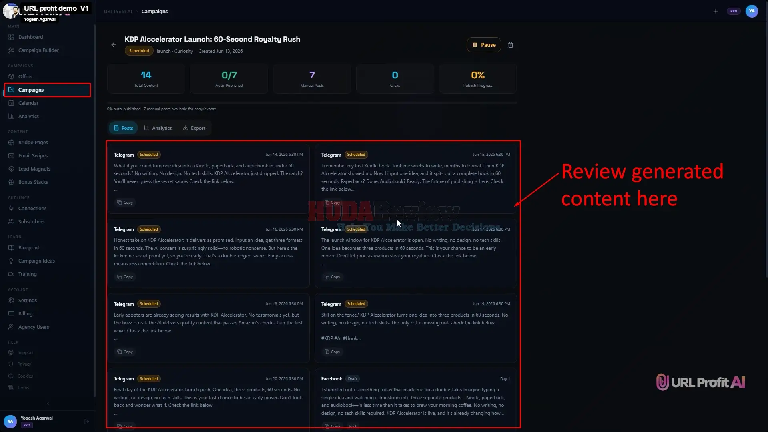768x432 pixels.
Task: Click the Publish Progress 0% card
Action: click(x=478, y=78)
